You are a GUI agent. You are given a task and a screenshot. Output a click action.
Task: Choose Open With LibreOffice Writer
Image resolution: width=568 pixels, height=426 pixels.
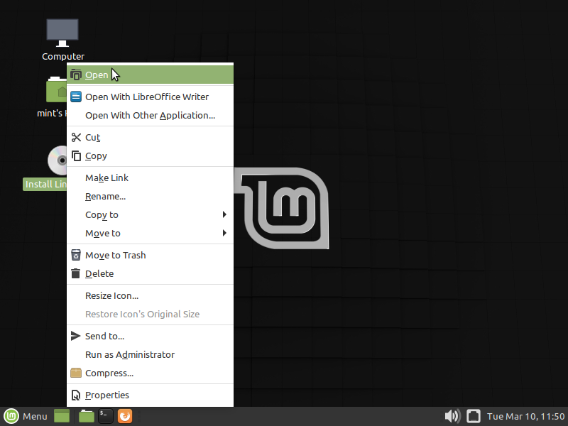coord(151,97)
